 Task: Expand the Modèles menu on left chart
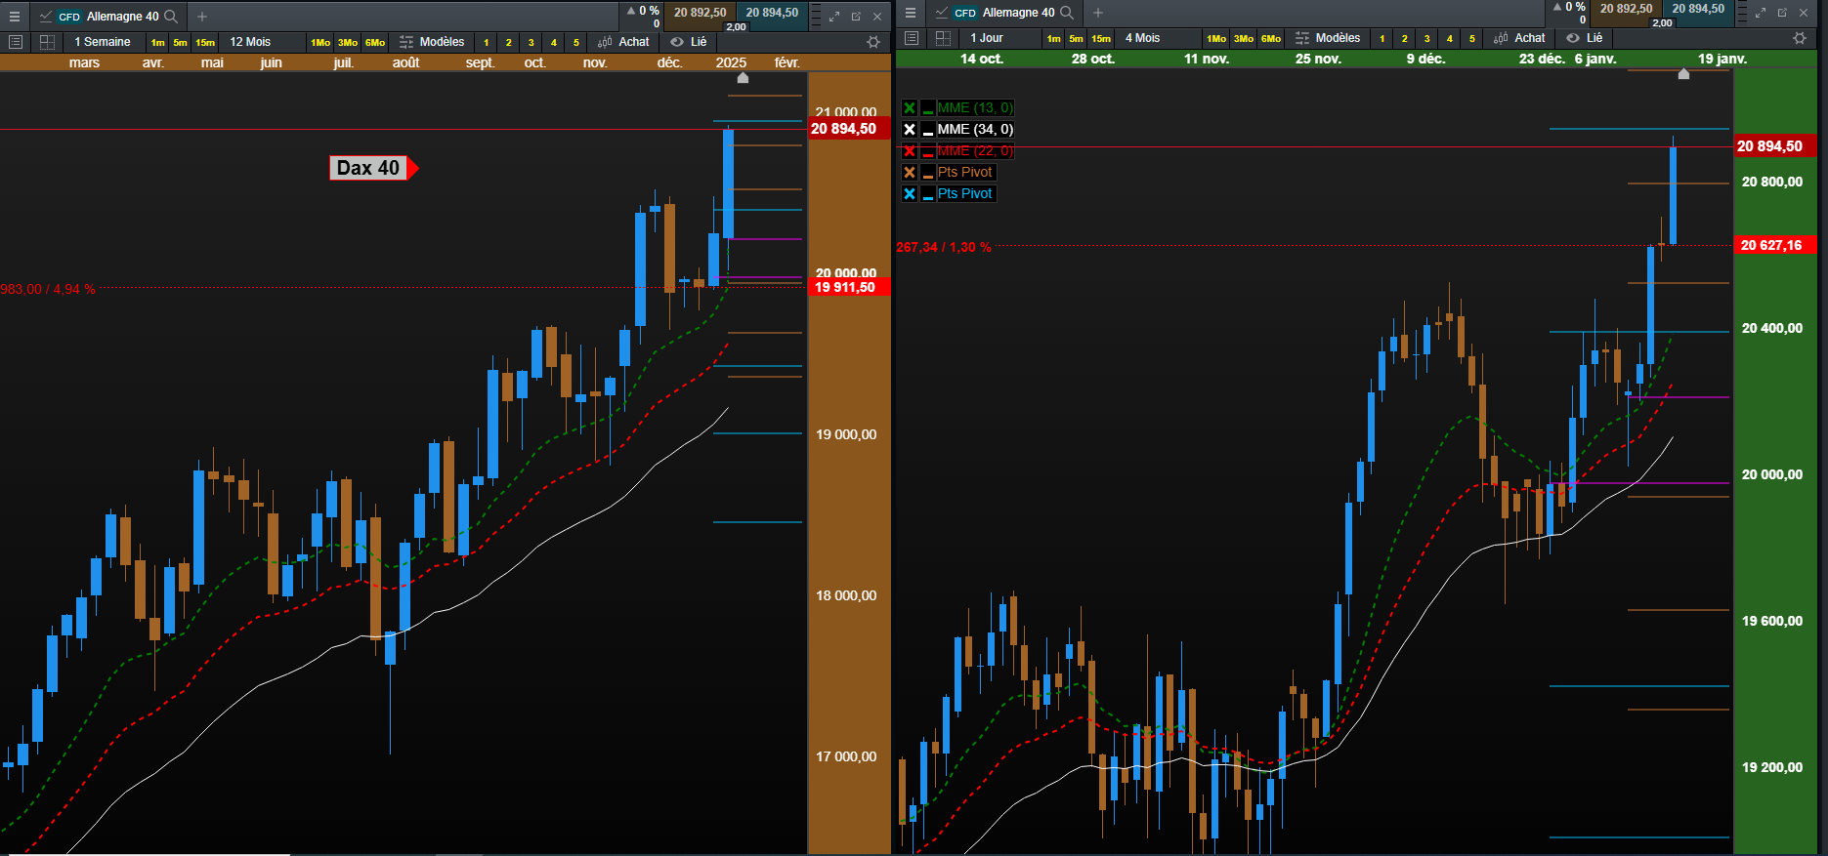[x=432, y=42]
